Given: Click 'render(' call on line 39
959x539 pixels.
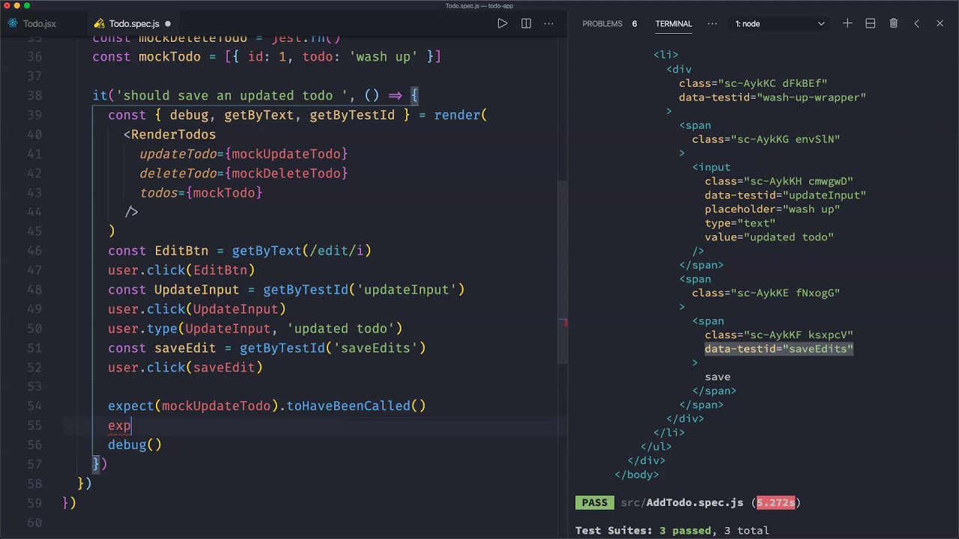Looking at the screenshot, I should (461, 115).
